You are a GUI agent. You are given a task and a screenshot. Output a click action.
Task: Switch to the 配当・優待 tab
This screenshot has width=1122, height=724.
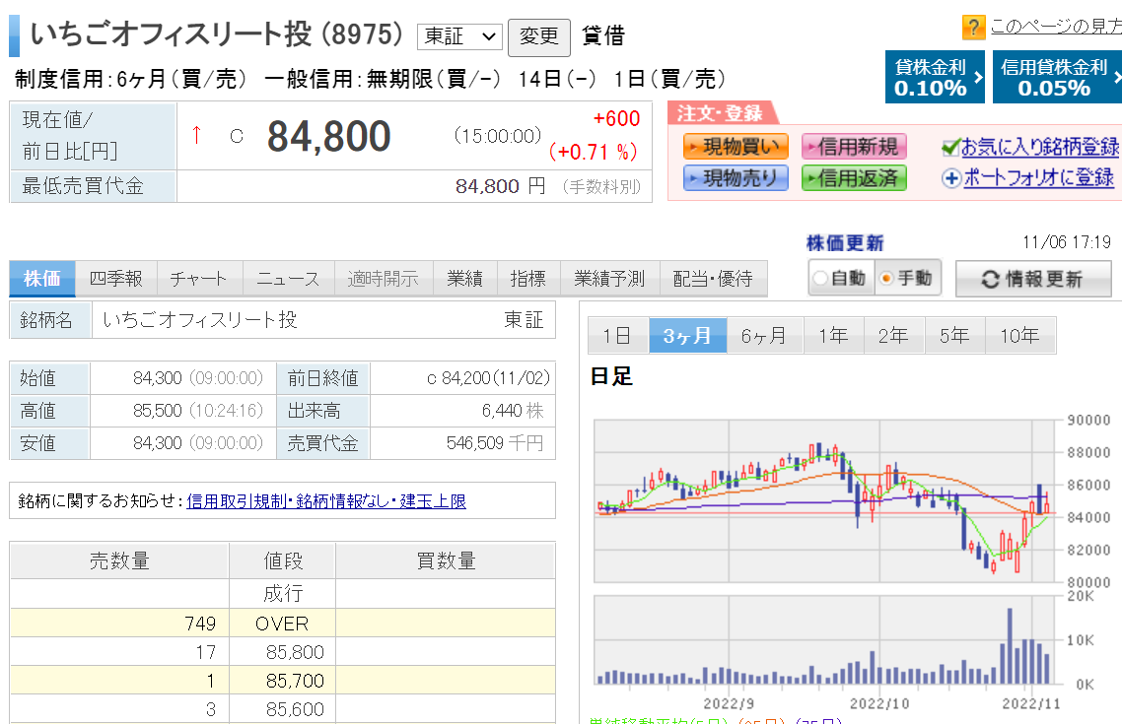pyautogui.click(x=714, y=279)
